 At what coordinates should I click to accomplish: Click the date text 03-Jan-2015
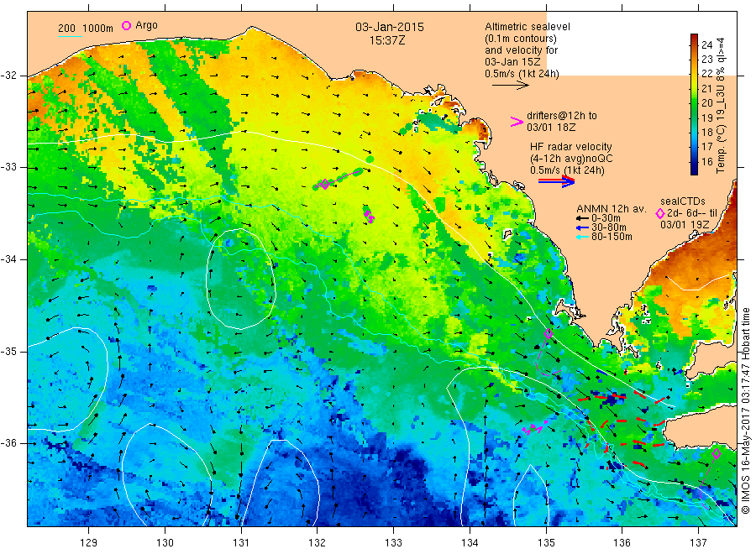tap(390, 27)
